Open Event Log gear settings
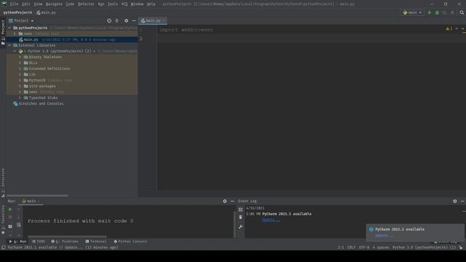Screen dimensions: 466x262 [454, 201]
